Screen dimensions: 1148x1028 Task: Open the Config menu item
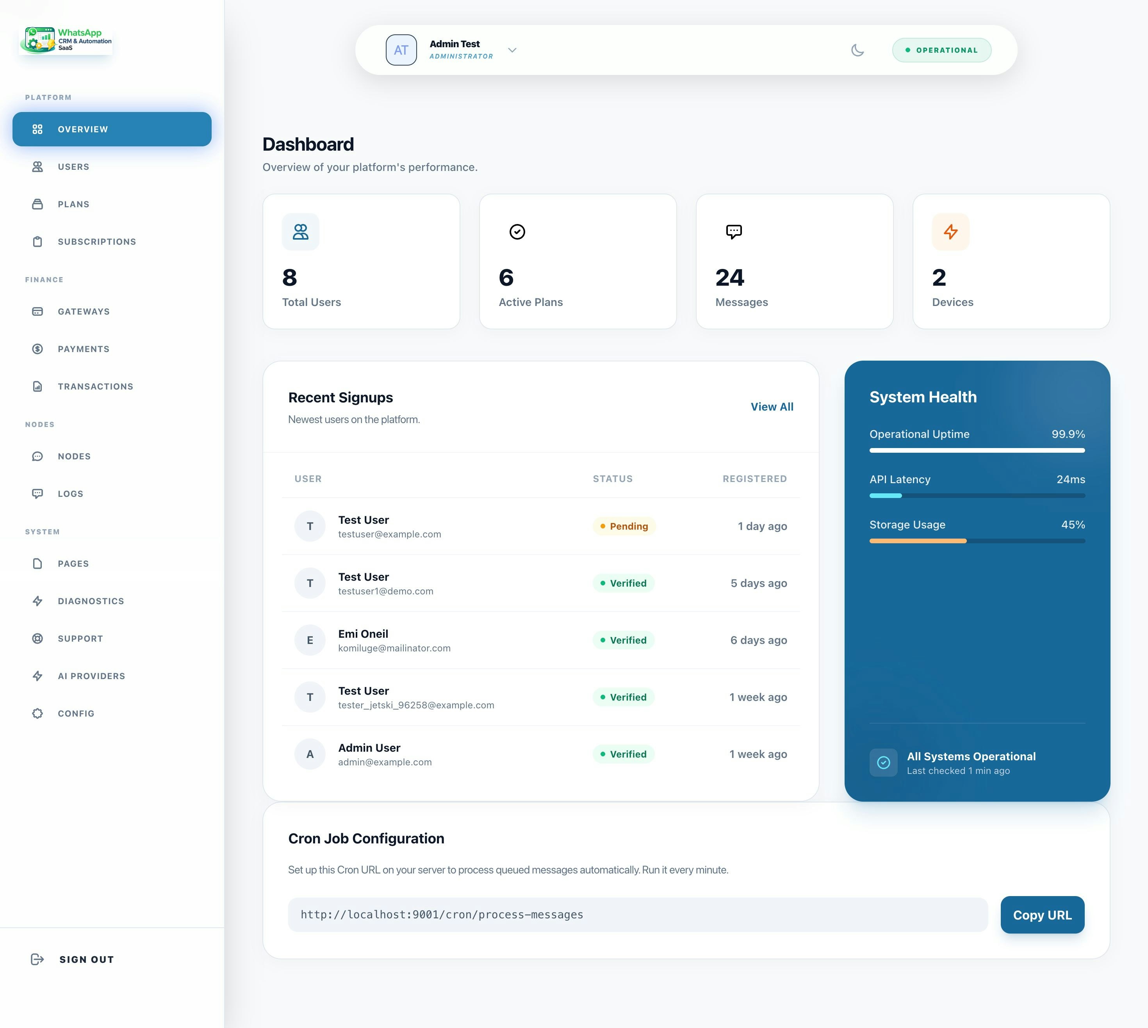pyautogui.click(x=112, y=713)
